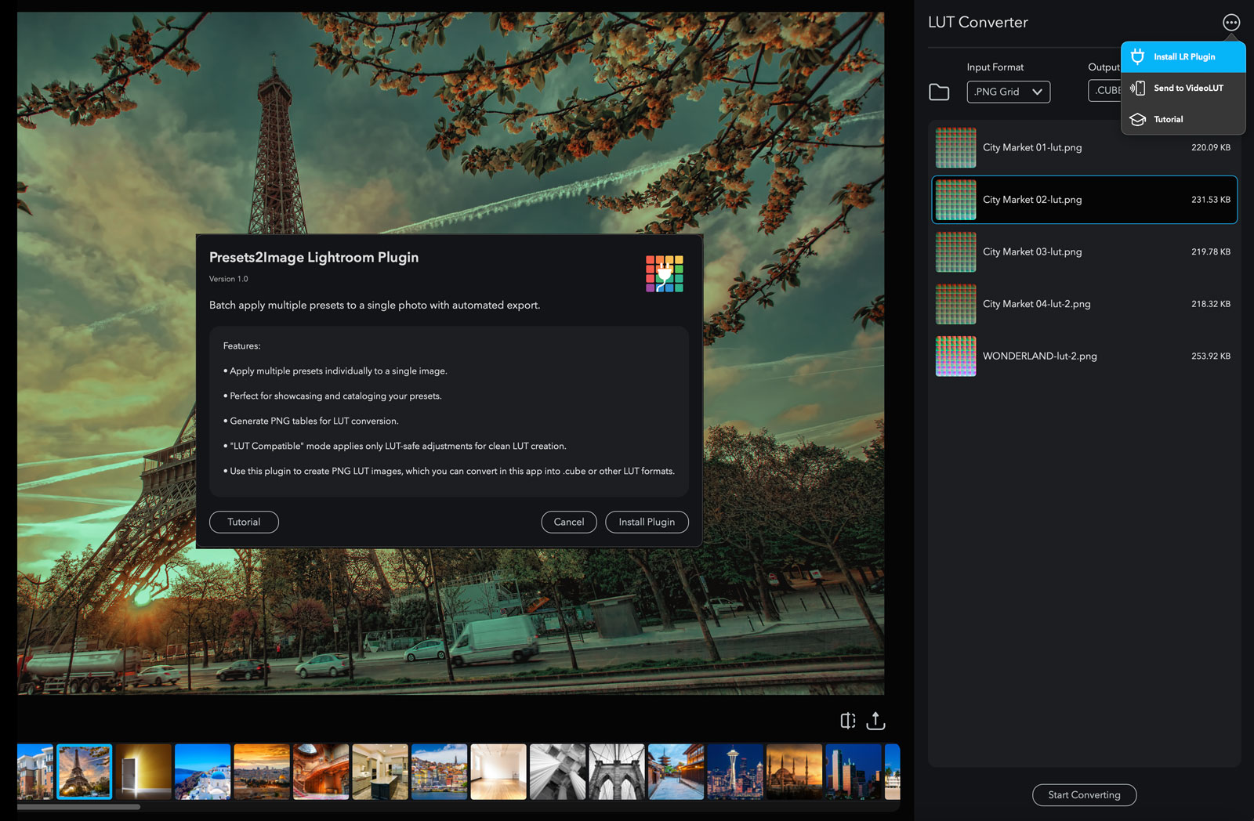This screenshot has height=821, width=1254.
Task: Open the three-dot more options menu
Action: pyautogui.click(x=1231, y=23)
